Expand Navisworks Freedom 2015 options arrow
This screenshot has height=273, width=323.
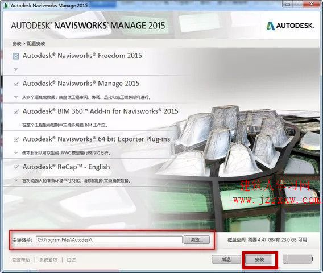[x=16, y=69]
